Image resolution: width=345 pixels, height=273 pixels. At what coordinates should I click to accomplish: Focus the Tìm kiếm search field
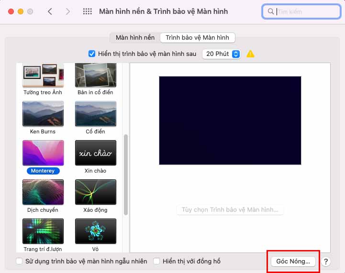(301, 11)
